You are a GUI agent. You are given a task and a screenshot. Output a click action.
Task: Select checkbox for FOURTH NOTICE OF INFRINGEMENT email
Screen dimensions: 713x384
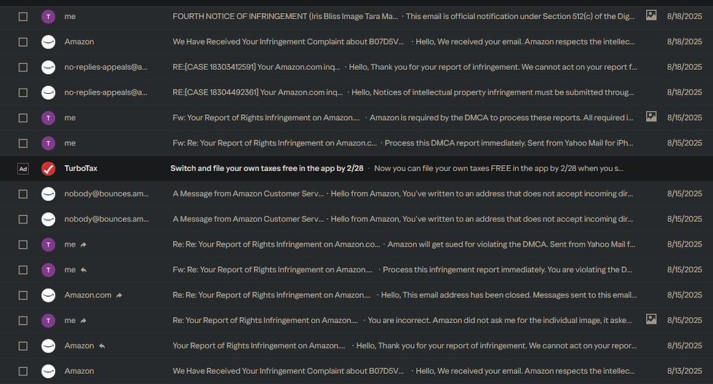pos(23,16)
